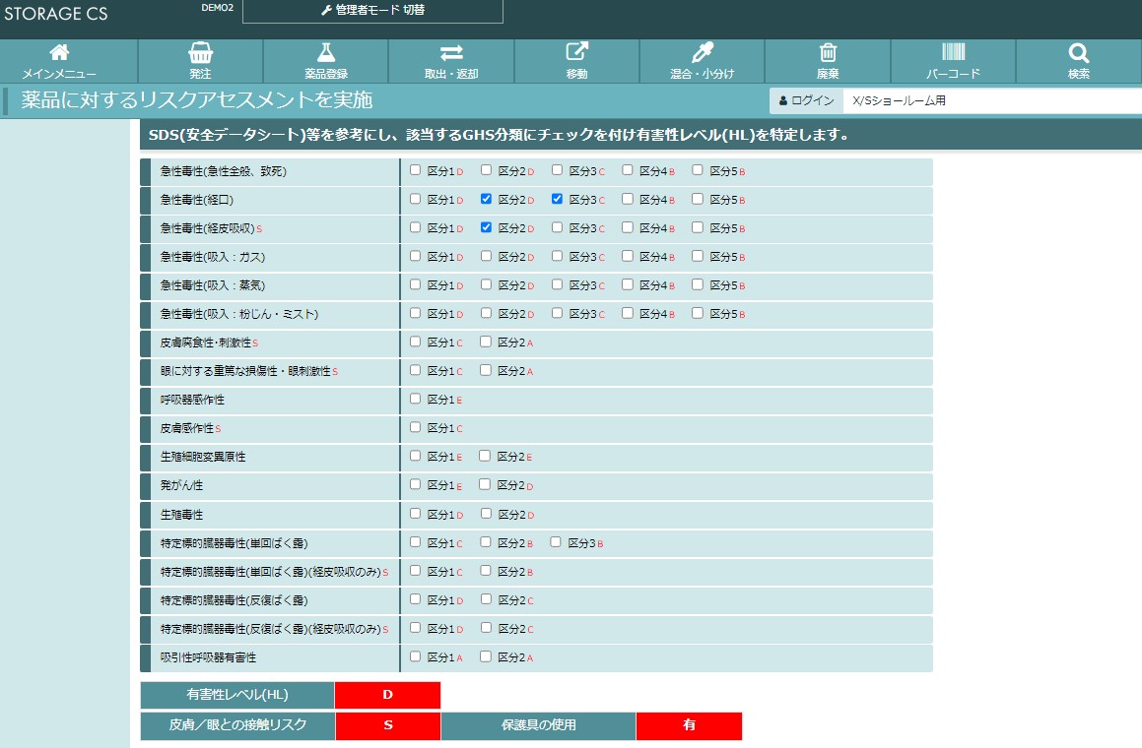
Task: Enable 区分1 for 皮膚腐食性・刺激性
Action: (416, 342)
